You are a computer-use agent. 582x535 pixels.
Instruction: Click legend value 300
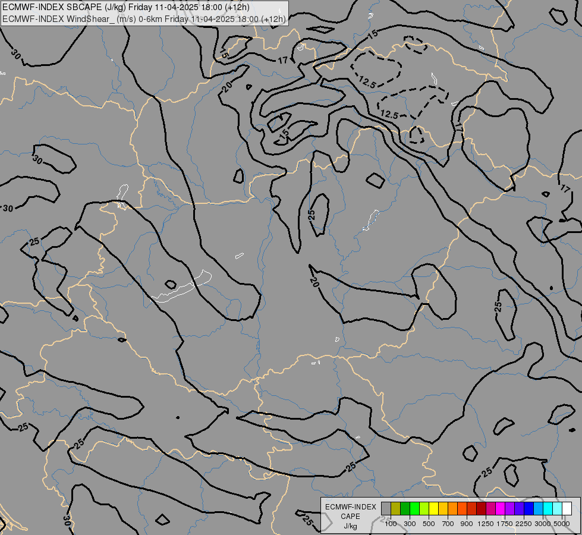click(410, 524)
